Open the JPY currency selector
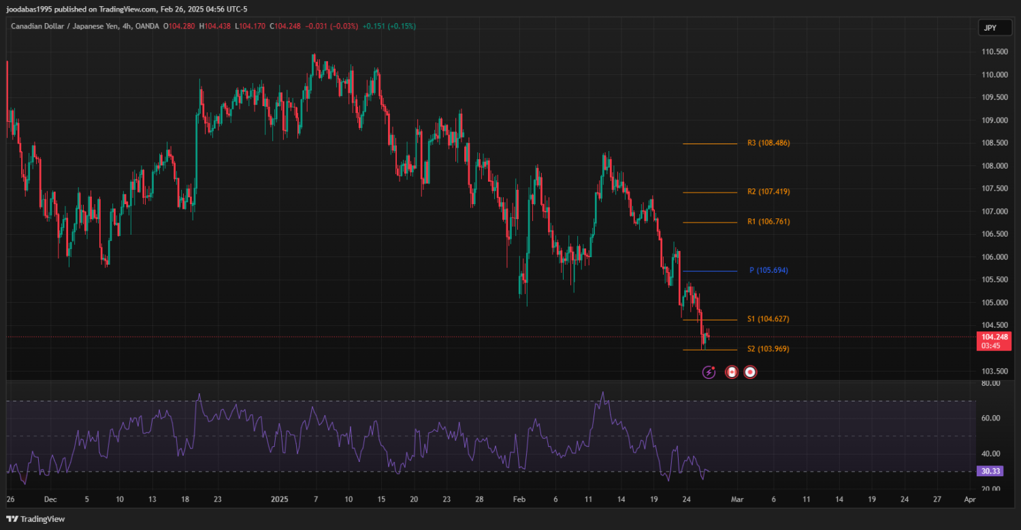The height and width of the screenshot is (530, 1021). pos(988,28)
